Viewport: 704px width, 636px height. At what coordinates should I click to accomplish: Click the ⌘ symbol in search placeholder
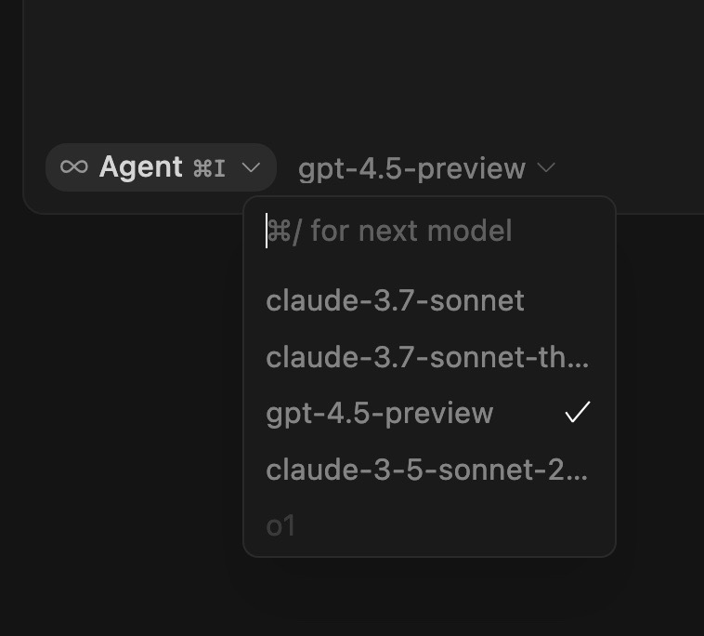(278, 231)
